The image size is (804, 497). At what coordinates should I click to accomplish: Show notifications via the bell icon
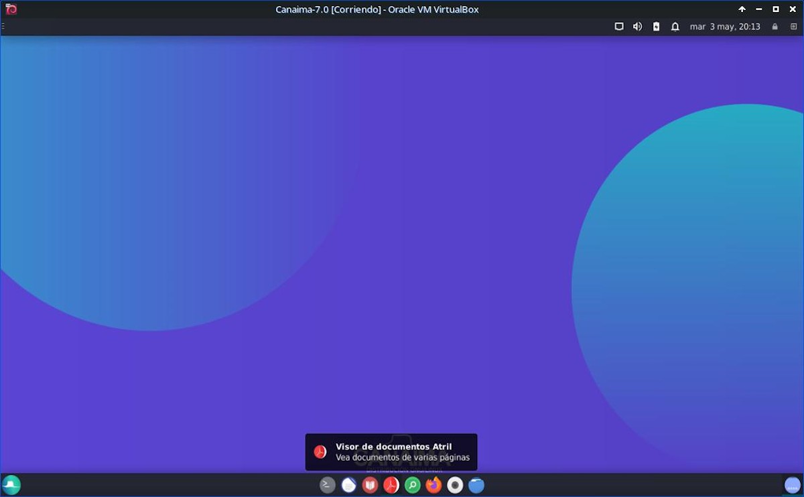[675, 27]
